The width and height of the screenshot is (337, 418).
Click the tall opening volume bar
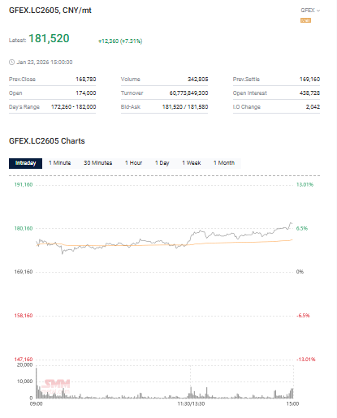click(x=37, y=383)
